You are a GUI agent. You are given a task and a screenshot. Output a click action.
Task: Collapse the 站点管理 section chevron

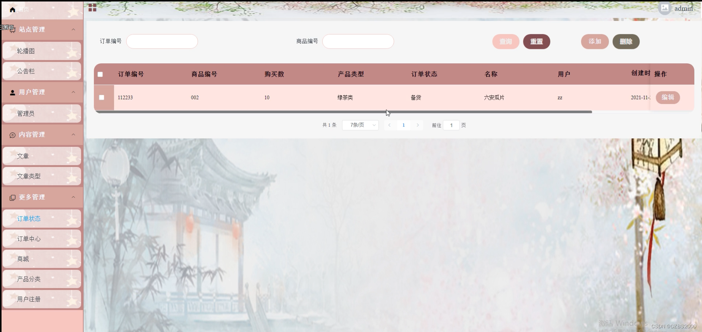click(x=73, y=29)
